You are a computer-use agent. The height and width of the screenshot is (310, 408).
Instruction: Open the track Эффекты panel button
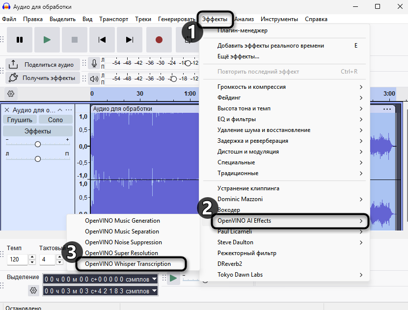(38, 131)
